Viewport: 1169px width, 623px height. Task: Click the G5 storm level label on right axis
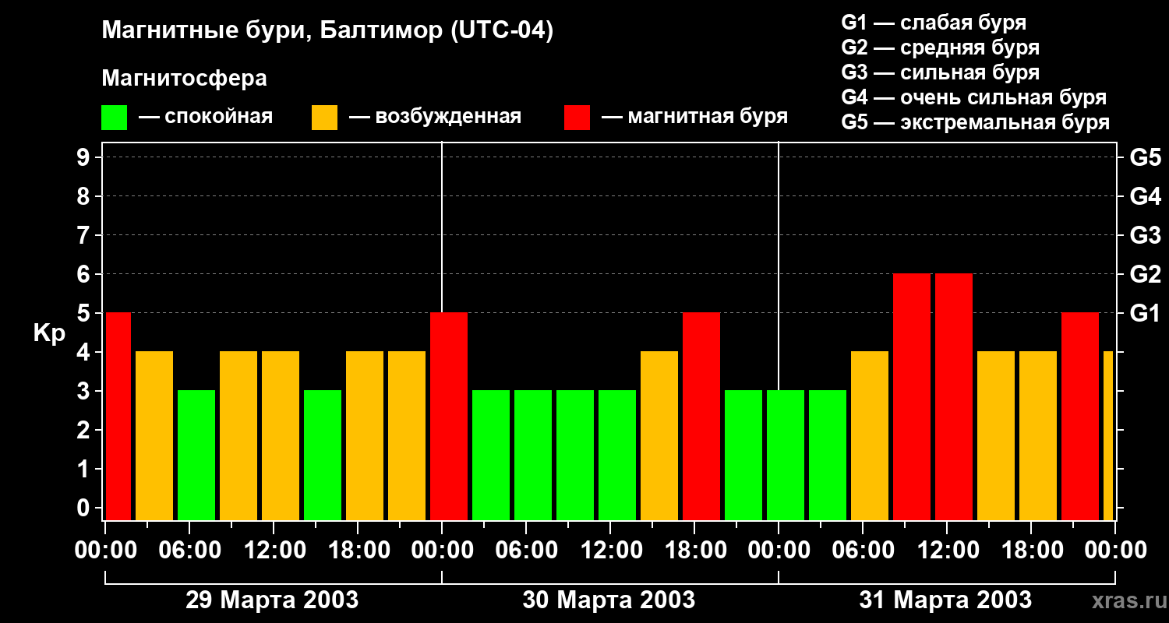tap(1145, 157)
